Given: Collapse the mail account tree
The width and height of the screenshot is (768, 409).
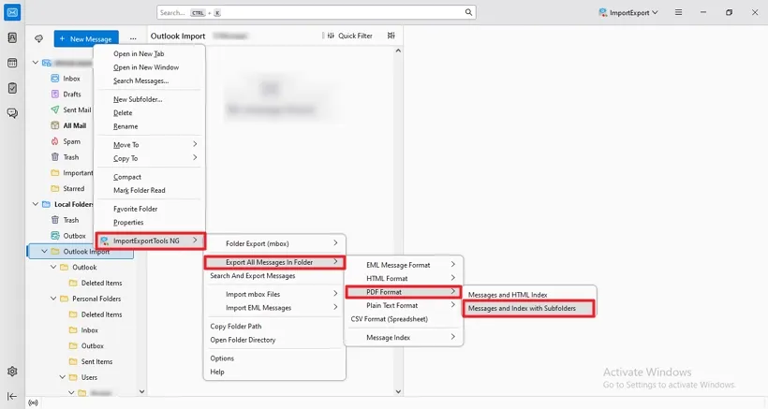Looking at the screenshot, I should click(x=36, y=63).
